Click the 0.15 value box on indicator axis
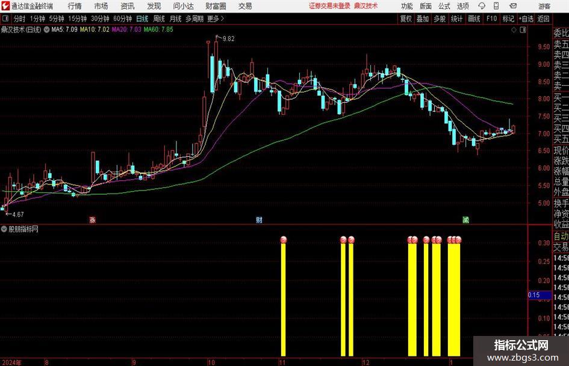This screenshot has width=569, height=366. (539, 295)
